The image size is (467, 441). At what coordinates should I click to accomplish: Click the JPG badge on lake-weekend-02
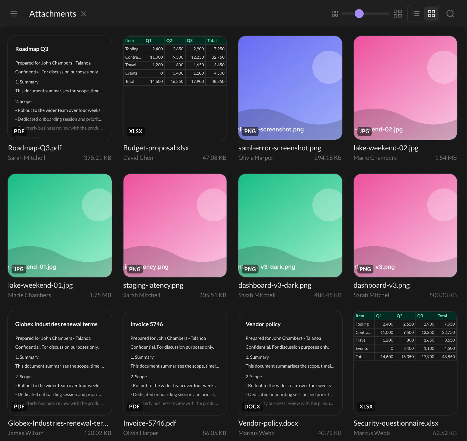pyautogui.click(x=364, y=131)
